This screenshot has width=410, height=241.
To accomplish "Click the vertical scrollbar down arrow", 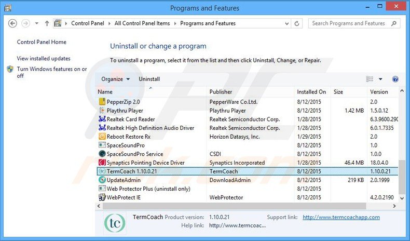I will 402,198.
